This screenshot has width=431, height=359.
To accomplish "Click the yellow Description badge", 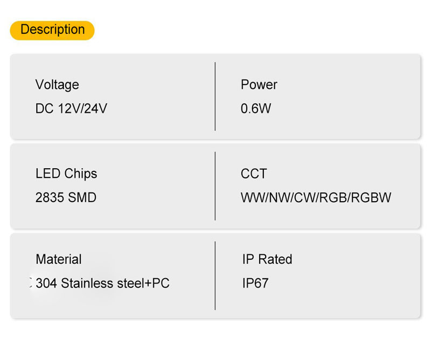I will point(52,30).
